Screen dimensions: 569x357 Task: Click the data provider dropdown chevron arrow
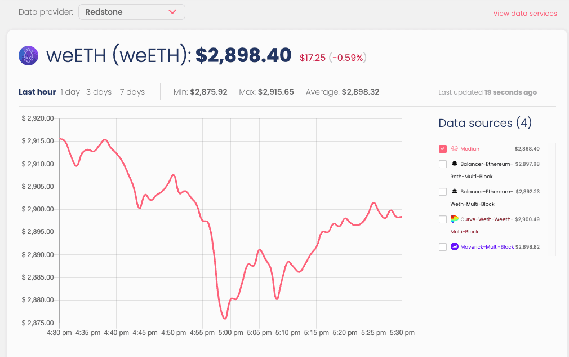[x=172, y=12]
